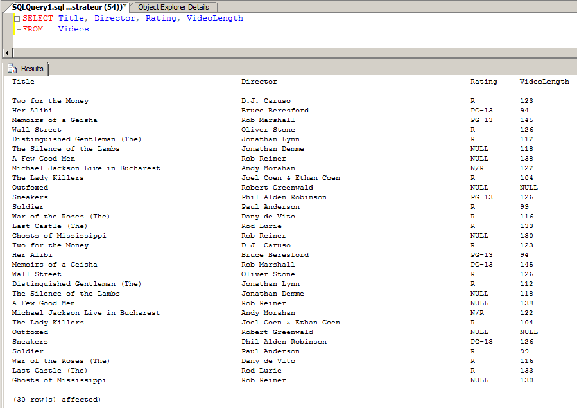Click the first '112' video length value
This screenshot has width=577, height=408.
click(526, 139)
